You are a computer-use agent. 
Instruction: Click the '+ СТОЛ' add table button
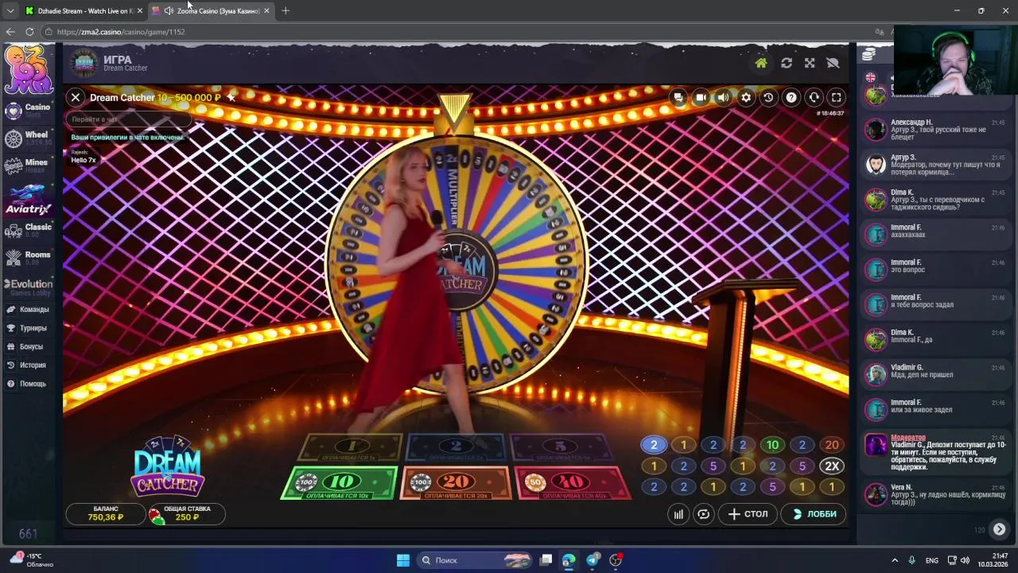click(x=748, y=514)
